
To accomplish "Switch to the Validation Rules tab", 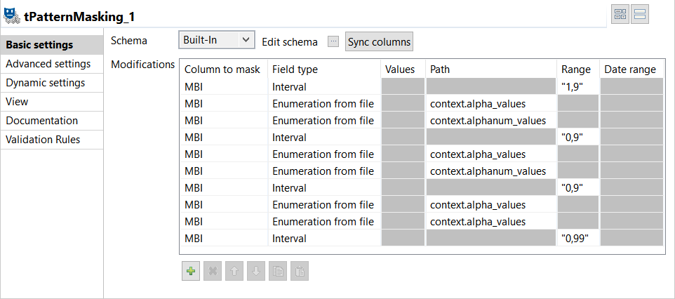I will 43,140.
